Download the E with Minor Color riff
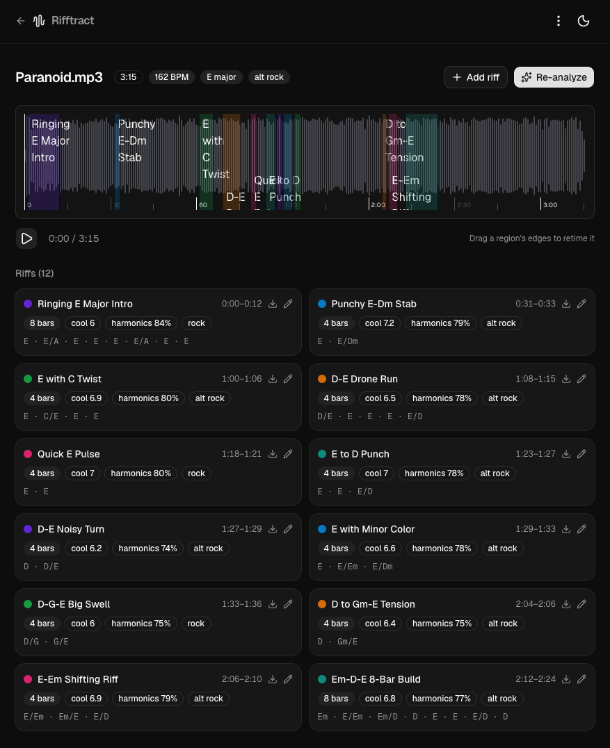Image resolution: width=610 pixels, height=748 pixels. point(566,529)
